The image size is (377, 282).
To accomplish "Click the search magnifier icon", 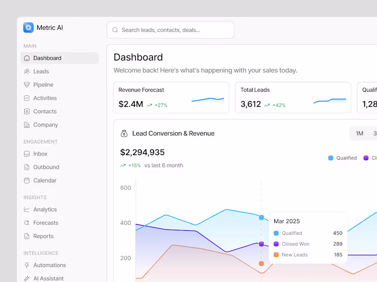I will [115, 30].
